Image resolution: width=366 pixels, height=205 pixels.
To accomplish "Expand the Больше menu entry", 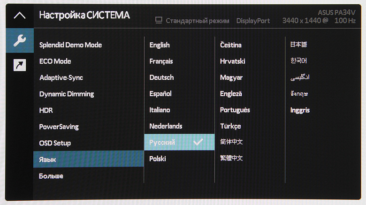I will coord(51,176).
